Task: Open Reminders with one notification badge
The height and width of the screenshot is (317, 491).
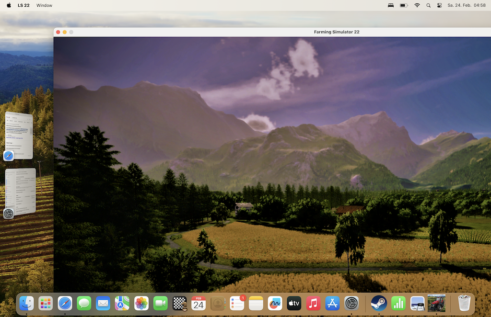Action: [x=237, y=303]
